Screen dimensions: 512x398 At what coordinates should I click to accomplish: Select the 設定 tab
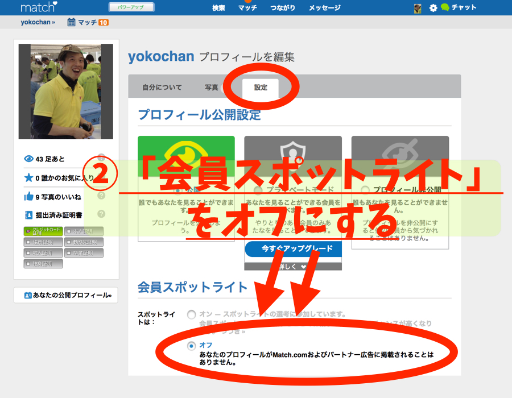pyautogui.click(x=261, y=88)
